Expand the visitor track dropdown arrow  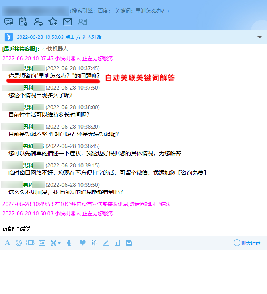(260, 37)
